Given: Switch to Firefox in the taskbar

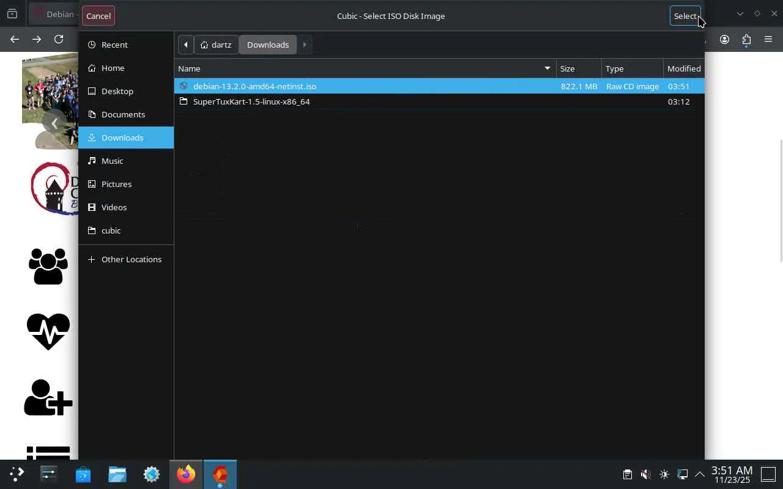Looking at the screenshot, I should pos(186,474).
